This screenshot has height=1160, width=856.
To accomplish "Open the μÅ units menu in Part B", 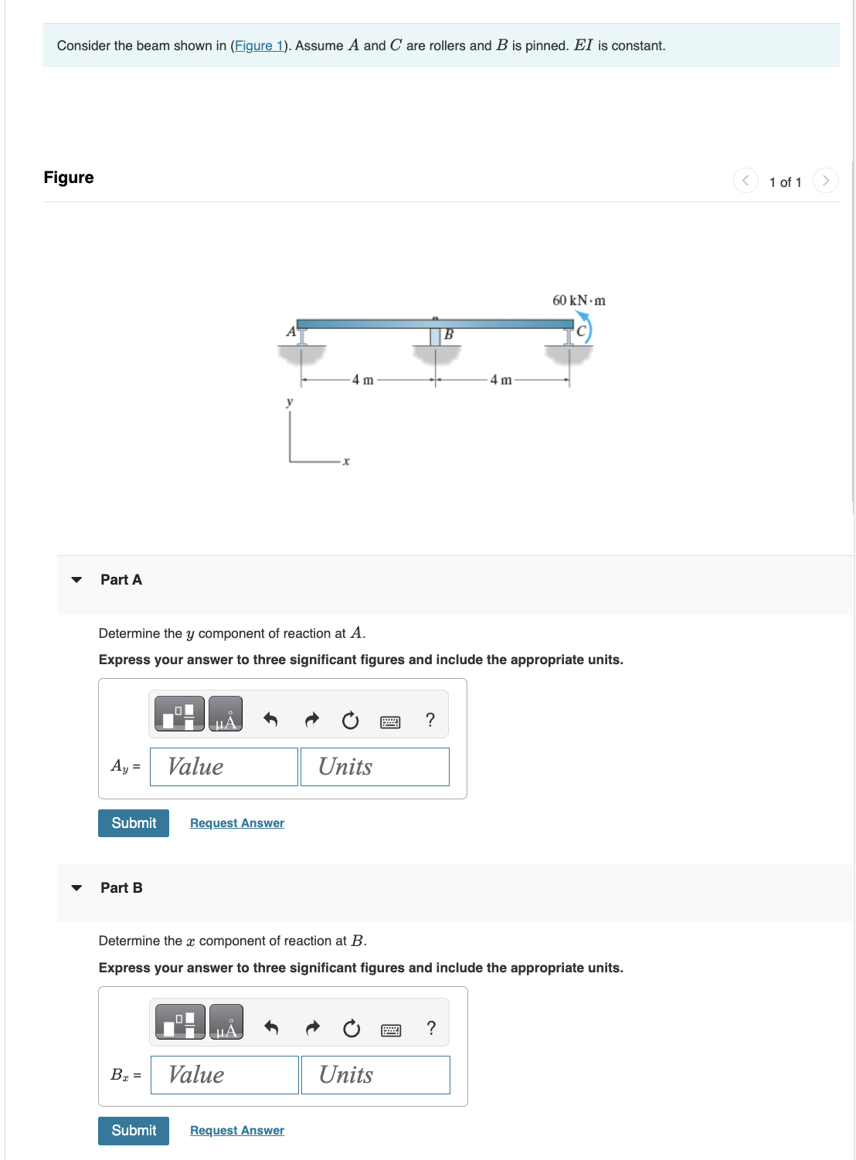I will (225, 1023).
